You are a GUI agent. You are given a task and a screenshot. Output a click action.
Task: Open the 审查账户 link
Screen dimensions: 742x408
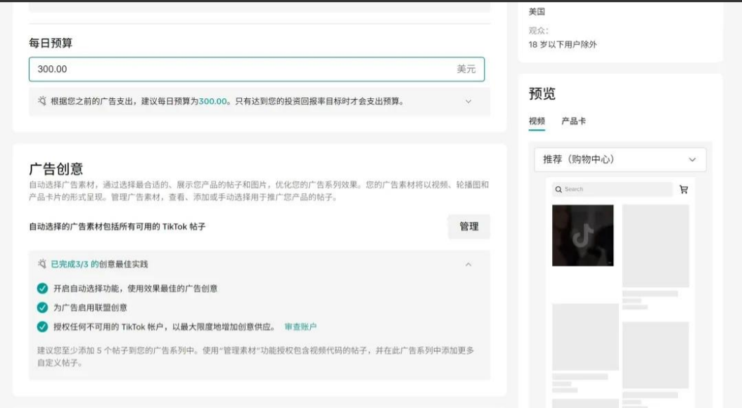pos(300,327)
